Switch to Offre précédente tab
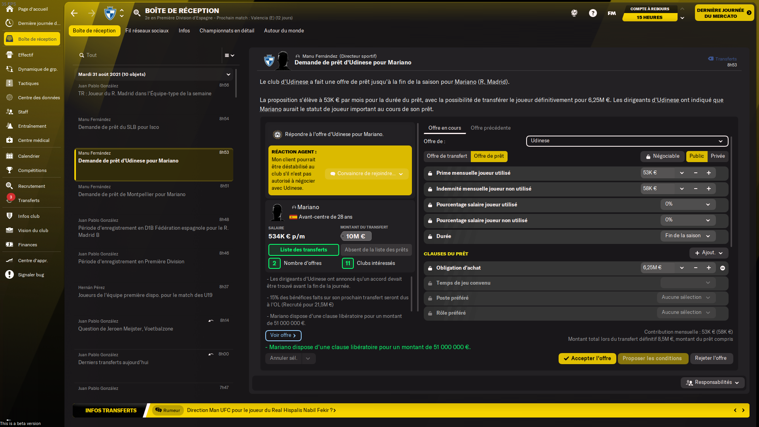The width and height of the screenshot is (759, 427). pyautogui.click(x=491, y=128)
